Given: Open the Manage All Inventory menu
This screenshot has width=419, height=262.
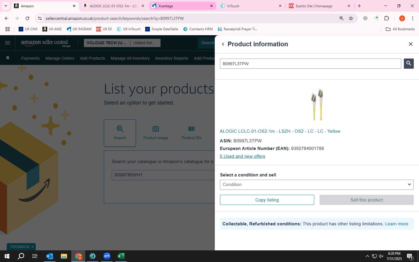Looking at the screenshot, I should (130, 58).
